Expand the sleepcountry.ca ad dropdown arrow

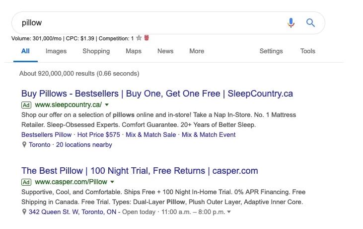[107, 105]
